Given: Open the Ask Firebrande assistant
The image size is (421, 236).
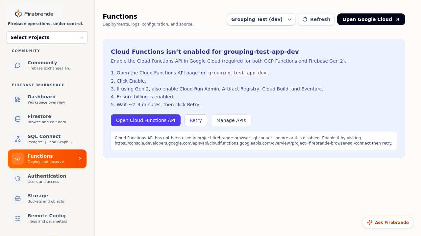Looking at the screenshot, I should (x=388, y=223).
